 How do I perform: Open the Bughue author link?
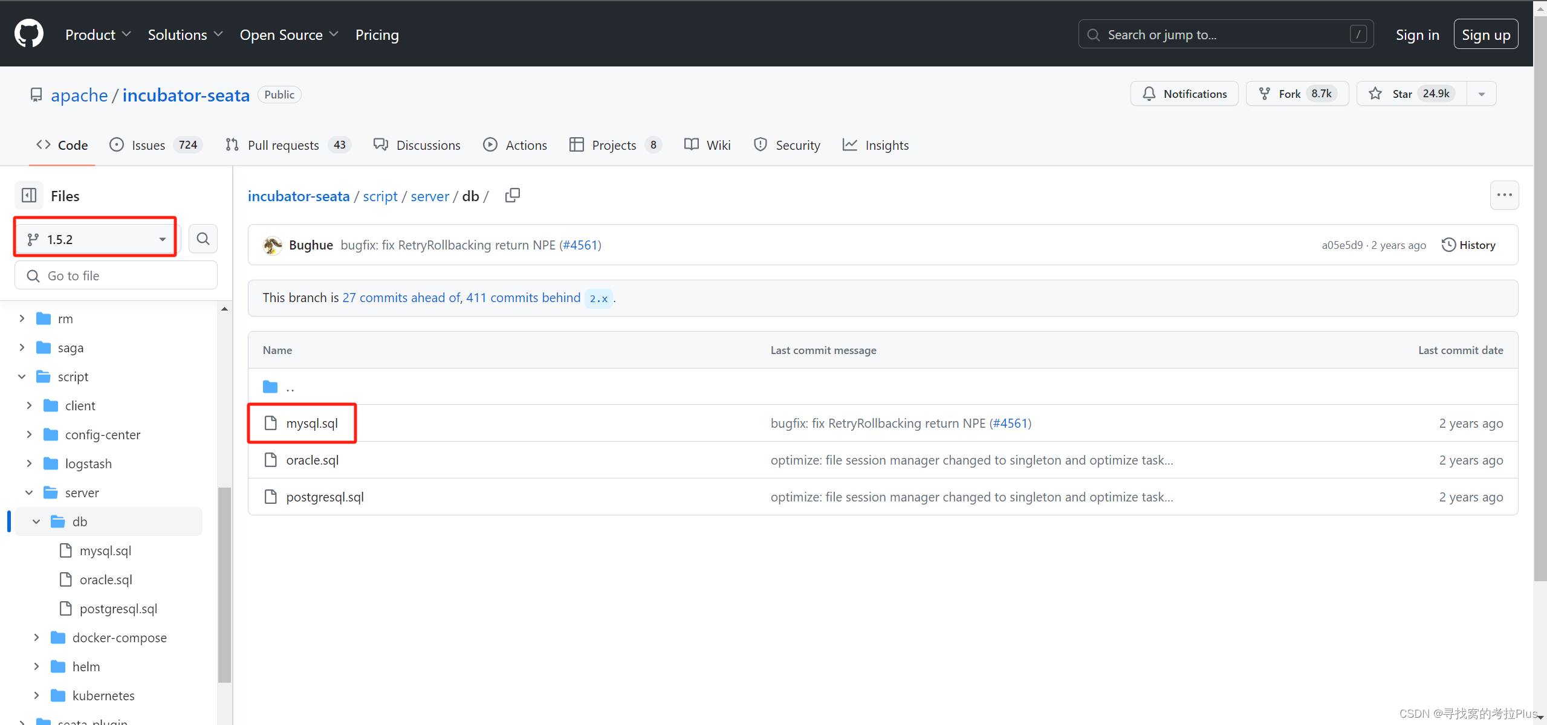[x=311, y=245]
